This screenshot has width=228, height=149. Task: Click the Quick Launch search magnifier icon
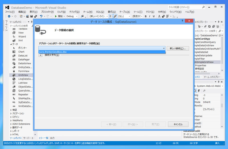203,7
